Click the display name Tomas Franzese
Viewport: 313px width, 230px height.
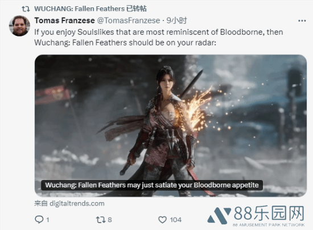pyautogui.click(x=64, y=20)
